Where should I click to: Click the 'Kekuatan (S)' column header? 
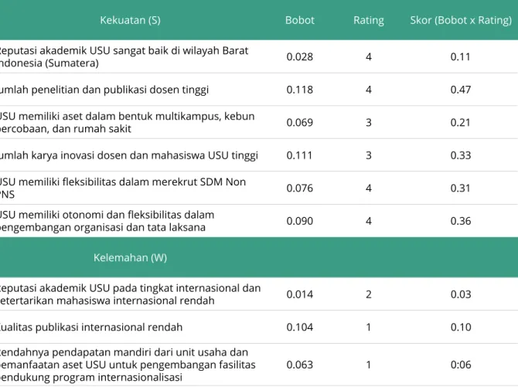[130, 20]
